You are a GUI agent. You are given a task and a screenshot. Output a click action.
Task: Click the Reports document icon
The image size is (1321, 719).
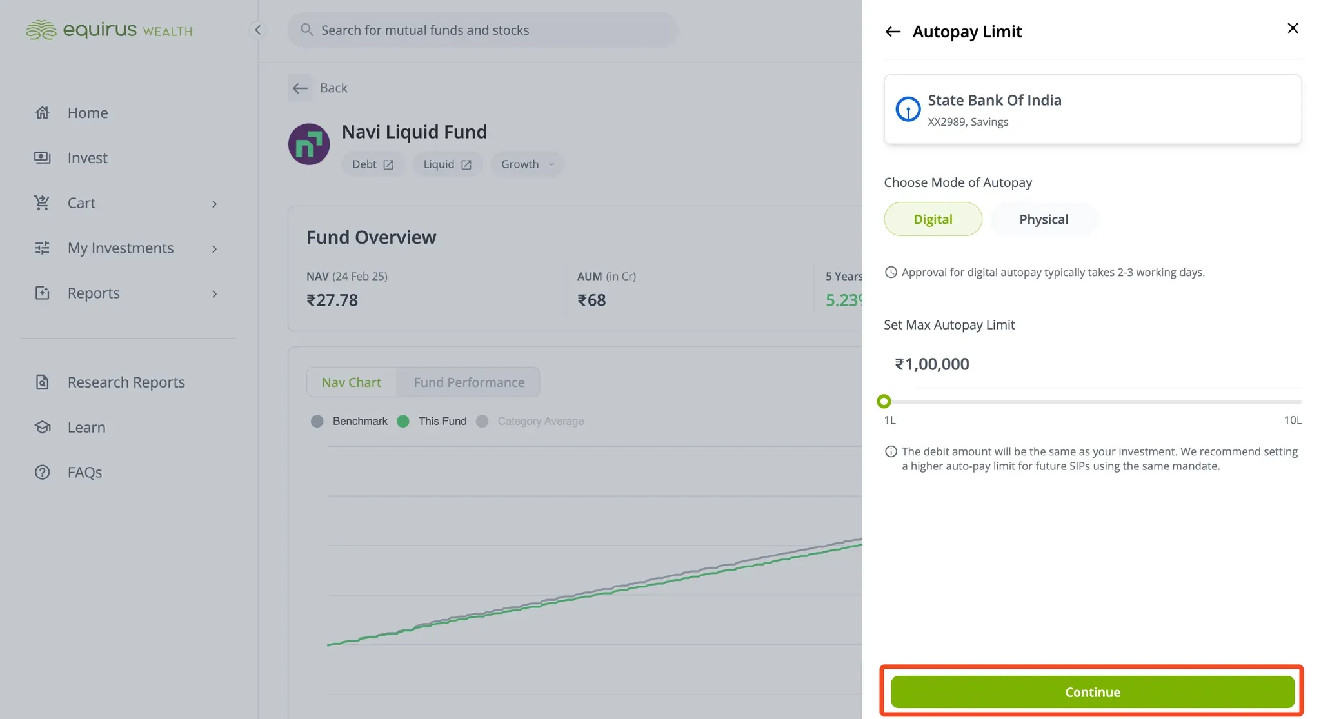click(x=43, y=293)
